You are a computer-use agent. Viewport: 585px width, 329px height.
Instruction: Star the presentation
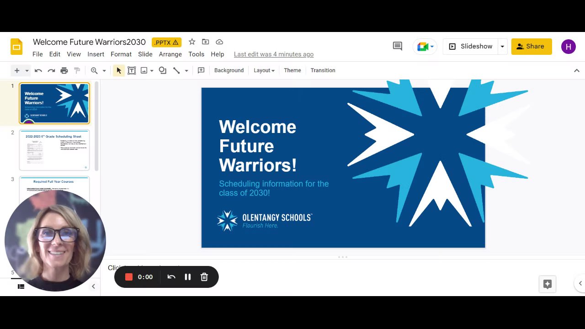coord(192,42)
